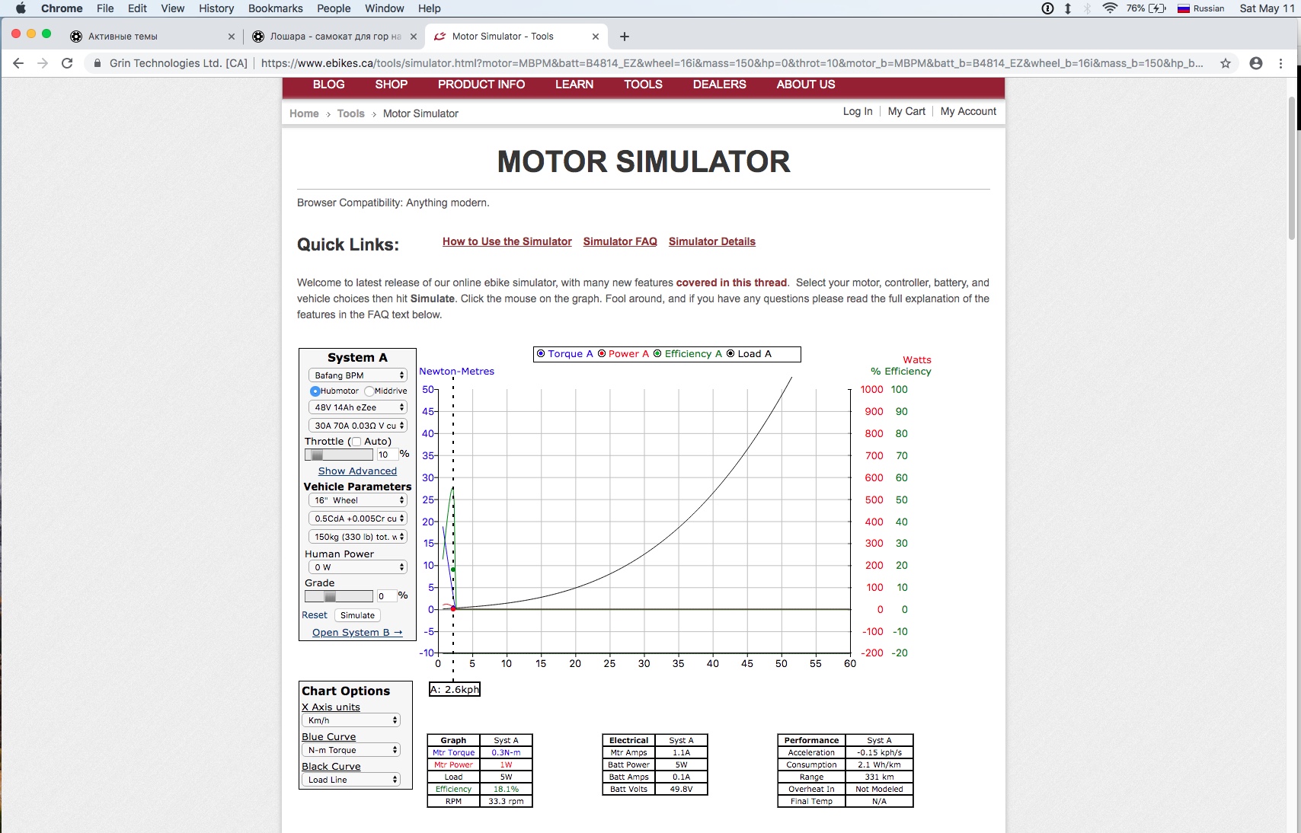
Task: Switch to the Активные темы tab
Action: 123,37
